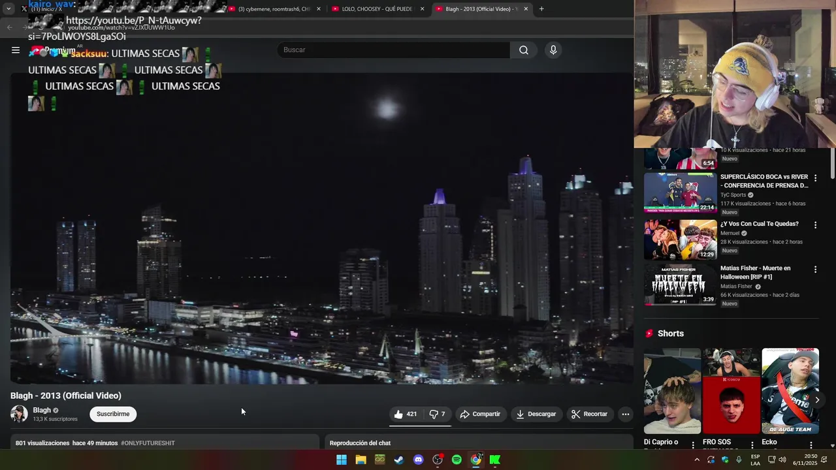Open the tab search dropdown arrow

[8, 9]
